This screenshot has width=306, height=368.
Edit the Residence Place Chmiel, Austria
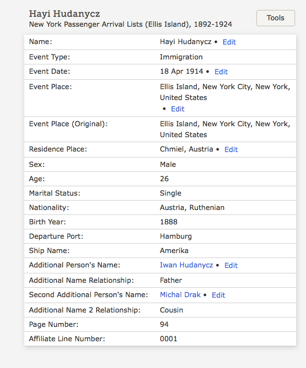click(231, 150)
